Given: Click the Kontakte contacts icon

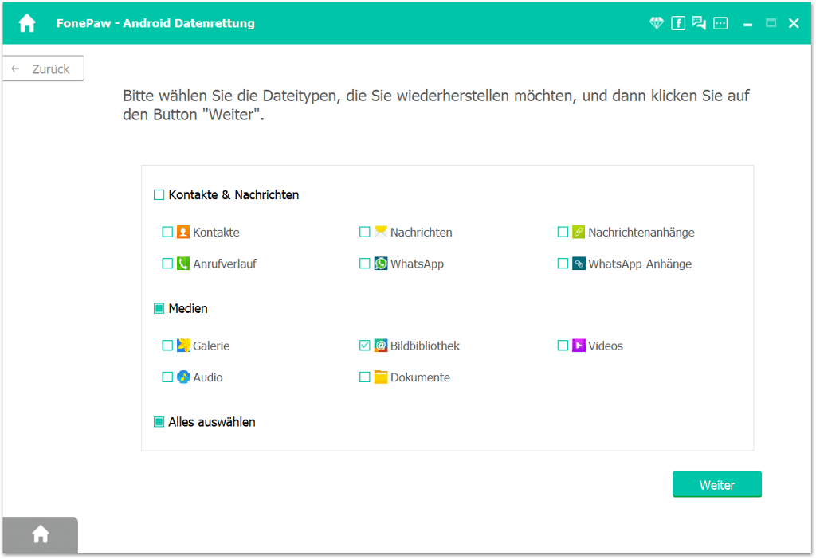Looking at the screenshot, I should (x=183, y=232).
